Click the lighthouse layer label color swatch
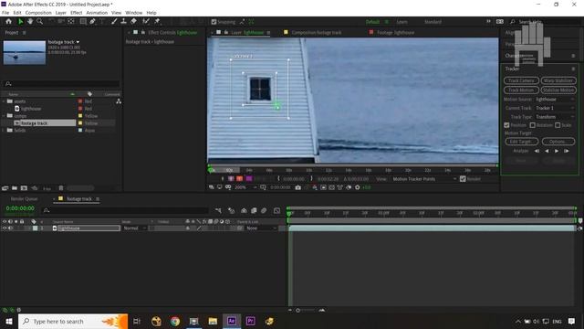This screenshot has width=584, height=329. click(35, 228)
